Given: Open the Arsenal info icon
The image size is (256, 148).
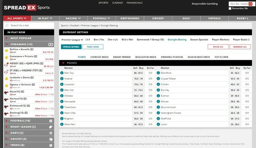Looking at the screenshot, I should point(62,79).
